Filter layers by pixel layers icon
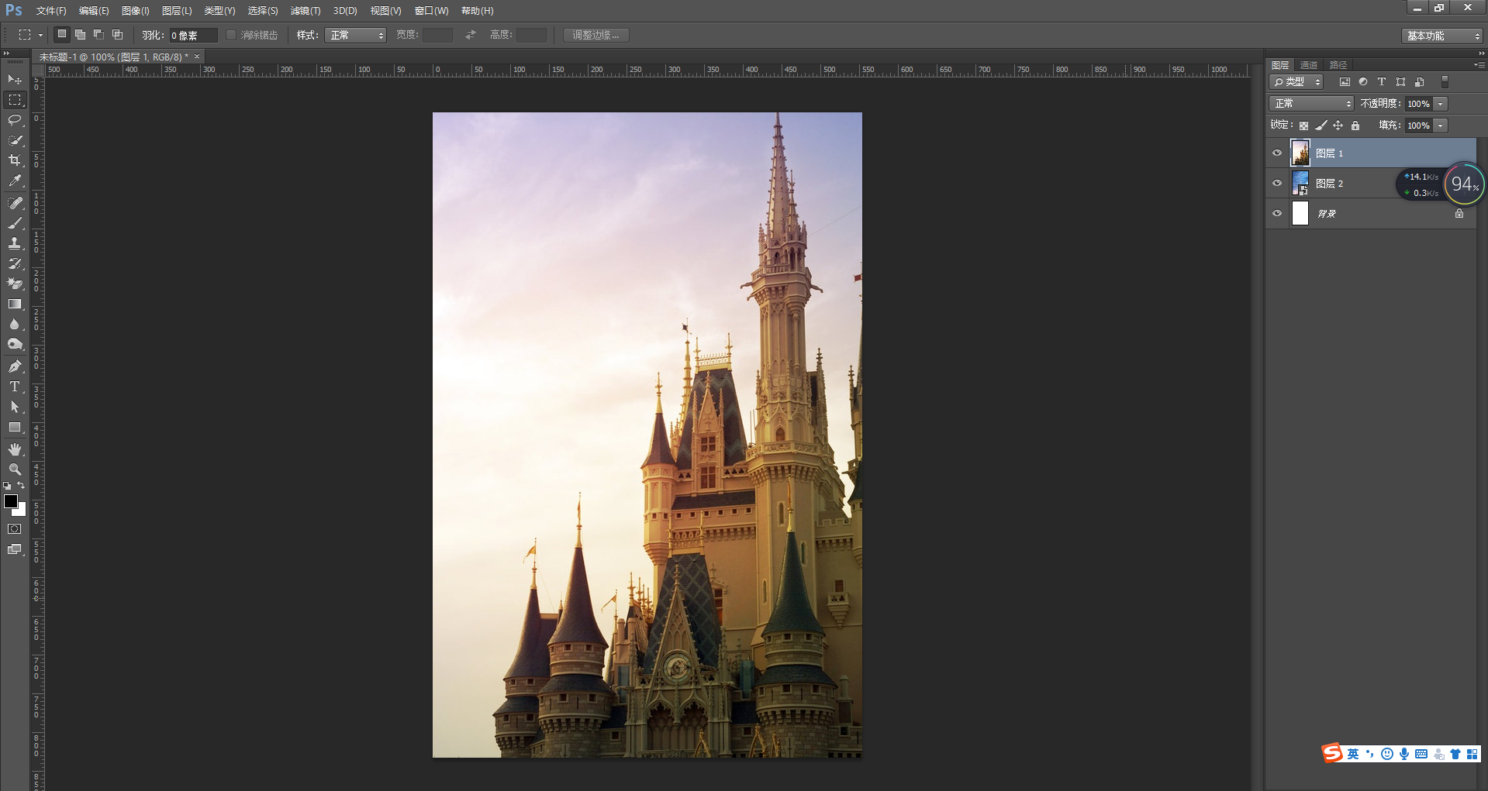 (1345, 81)
